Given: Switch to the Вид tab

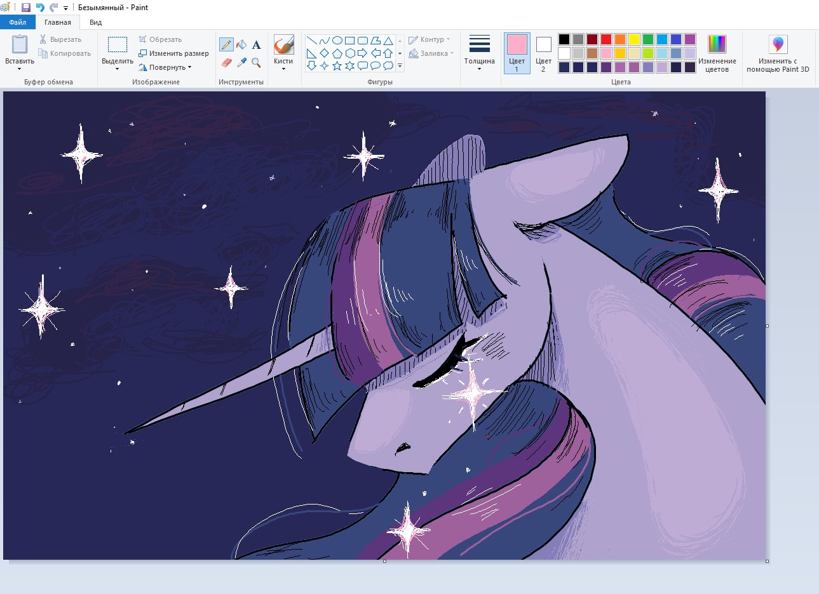Looking at the screenshot, I should pyautogui.click(x=95, y=22).
